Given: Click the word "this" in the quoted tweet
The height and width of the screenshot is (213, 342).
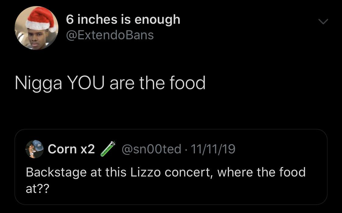Looking at the screenshot, I should click(116, 173).
